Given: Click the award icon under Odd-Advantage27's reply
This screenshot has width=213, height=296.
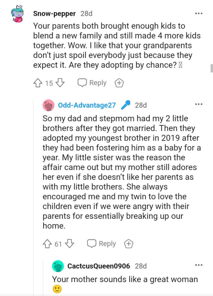Looking at the screenshot, I should click(128, 243).
